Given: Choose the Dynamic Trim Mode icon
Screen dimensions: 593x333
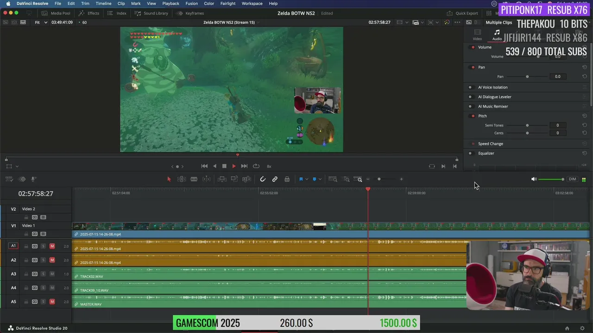Looking at the screenshot, I should point(207,179).
